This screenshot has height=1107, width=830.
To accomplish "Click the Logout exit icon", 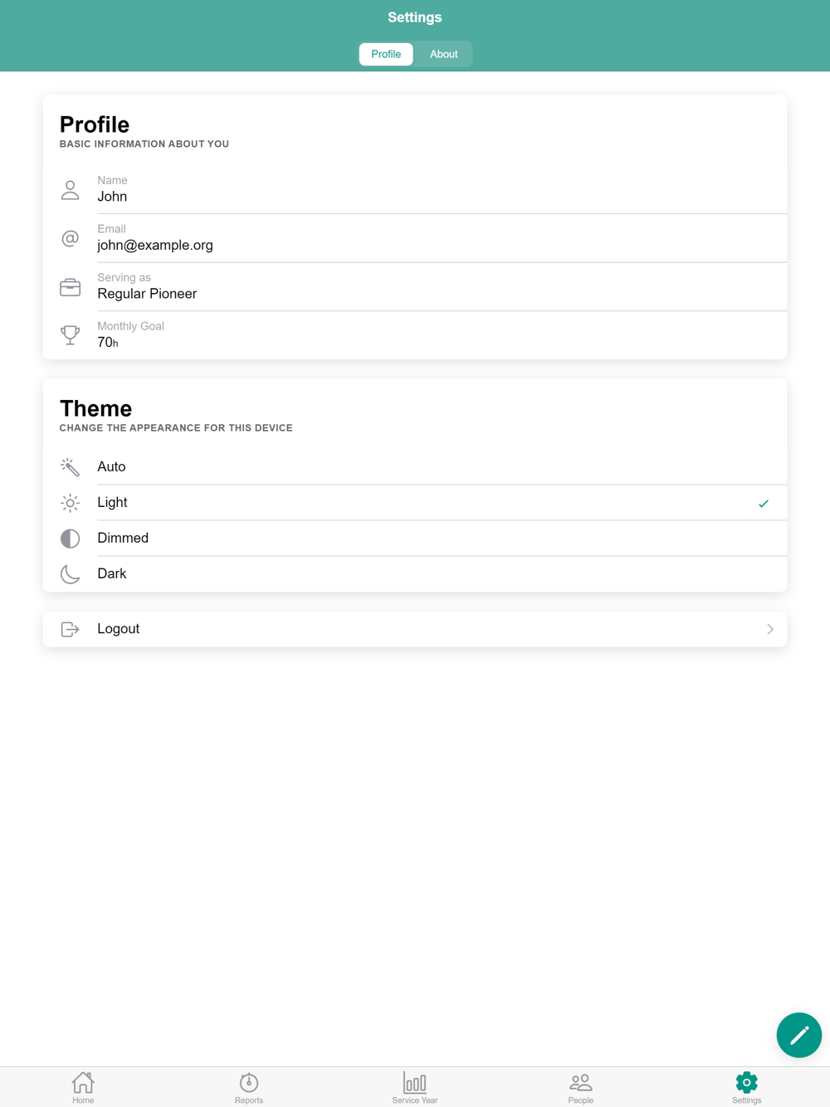I will [x=71, y=629].
